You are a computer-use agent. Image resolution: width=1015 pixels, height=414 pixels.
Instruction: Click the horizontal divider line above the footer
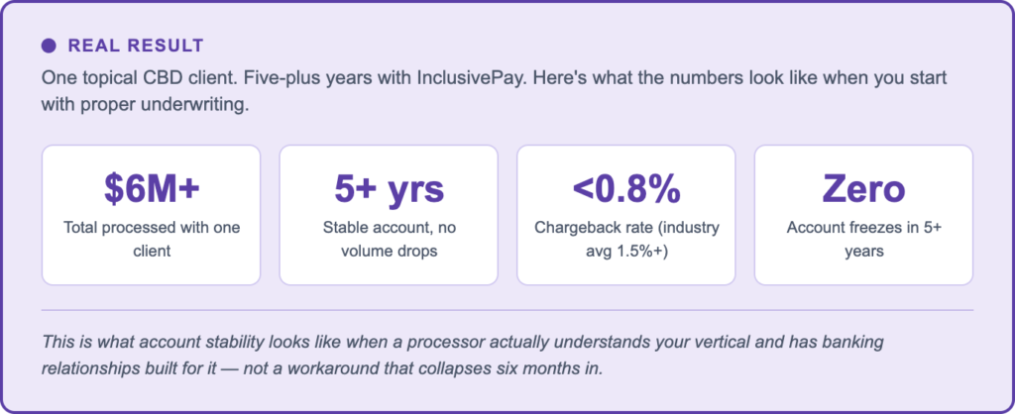(x=507, y=310)
